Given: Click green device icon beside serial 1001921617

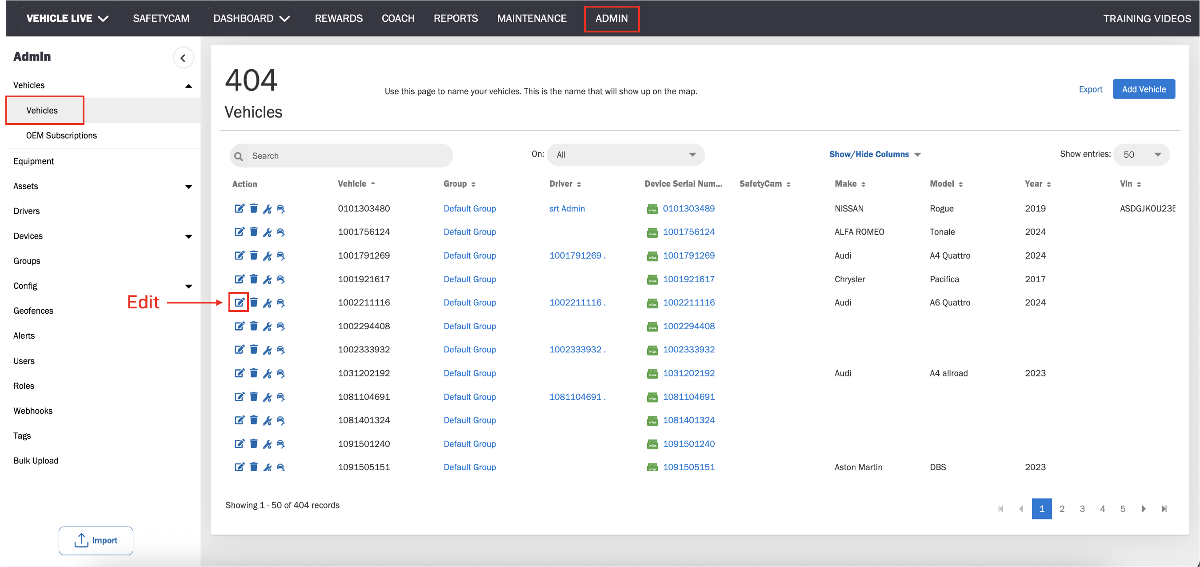Looking at the screenshot, I should coord(652,279).
